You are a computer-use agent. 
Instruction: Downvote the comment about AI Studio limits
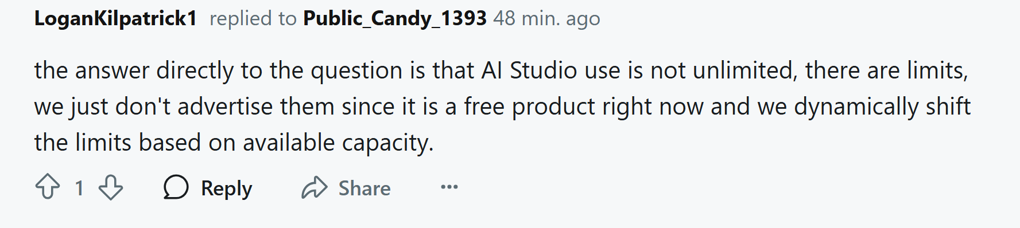click(110, 187)
